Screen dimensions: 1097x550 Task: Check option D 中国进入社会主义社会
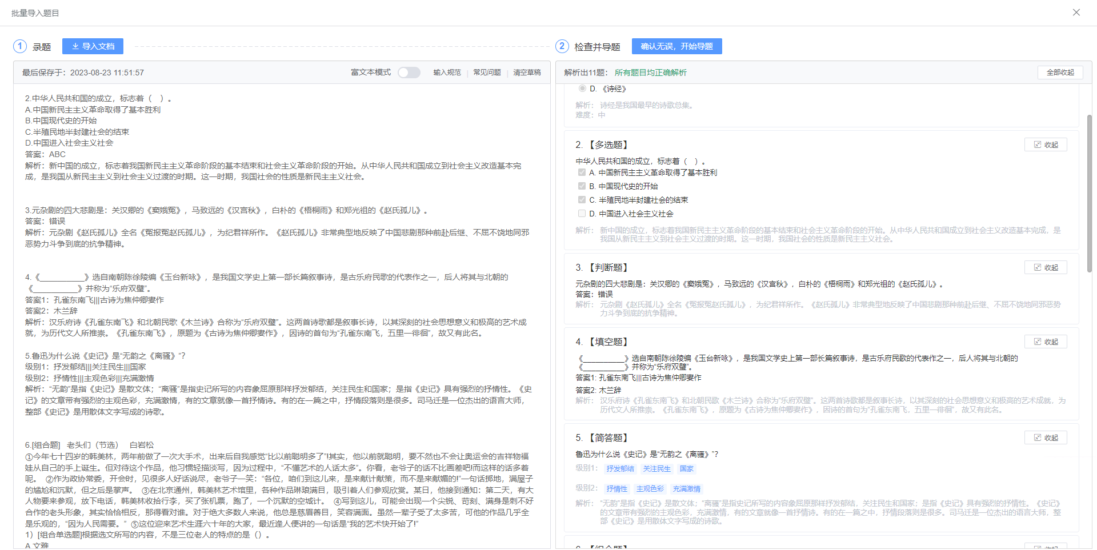coord(582,214)
